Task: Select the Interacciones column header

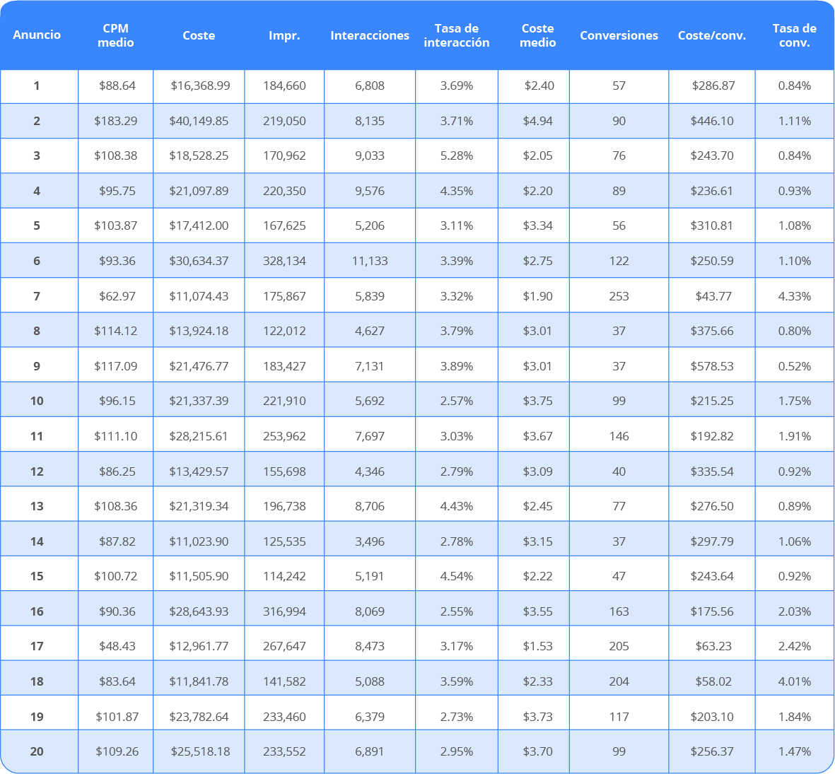Action: click(x=370, y=35)
